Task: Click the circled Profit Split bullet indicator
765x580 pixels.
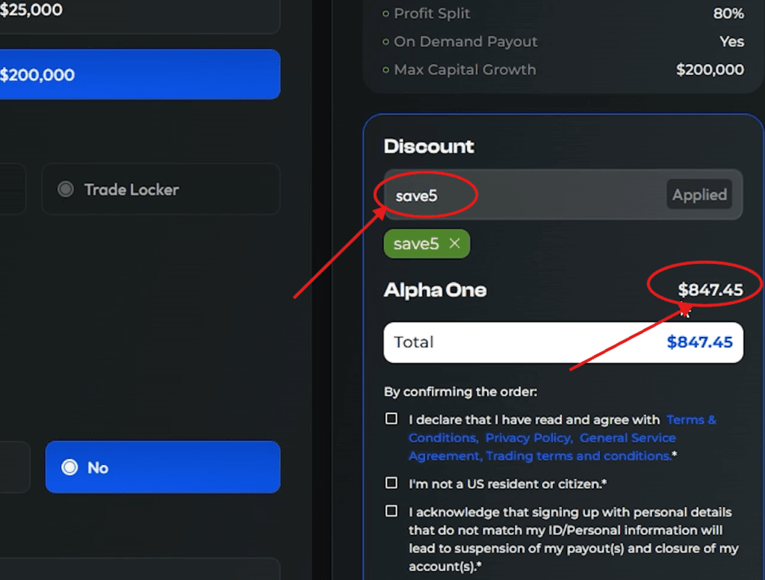Action: (385, 13)
